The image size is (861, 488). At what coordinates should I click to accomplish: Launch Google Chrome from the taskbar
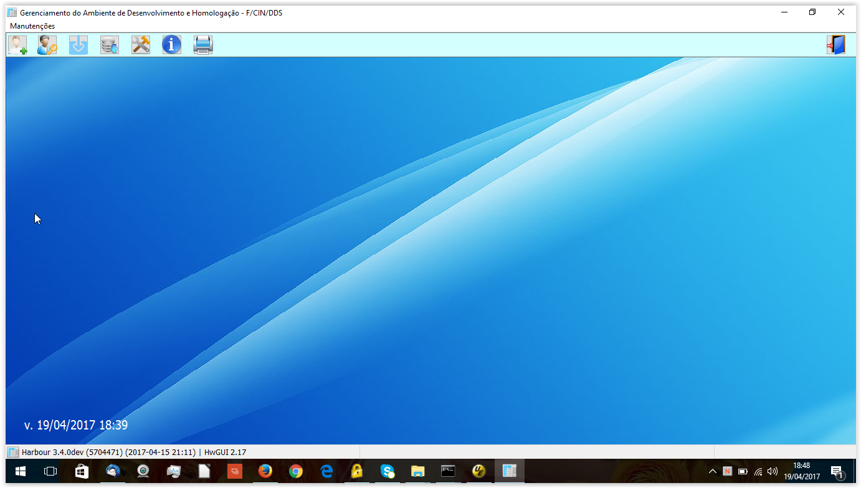point(296,471)
